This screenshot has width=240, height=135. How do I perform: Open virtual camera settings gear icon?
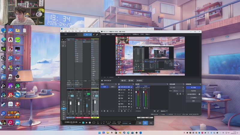199,94
